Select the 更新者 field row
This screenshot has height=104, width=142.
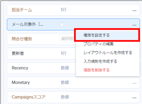click(x=41, y=54)
